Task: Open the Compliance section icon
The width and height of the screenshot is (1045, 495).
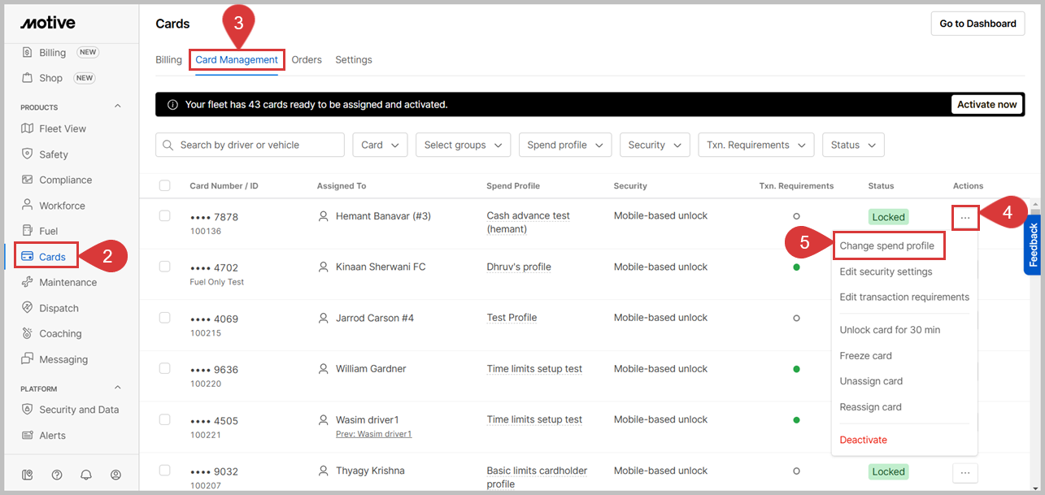Action: (x=27, y=180)
